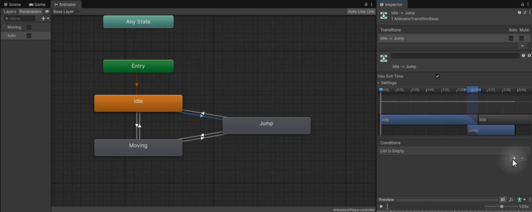Image resolution: width=532 pixels, height=212 pixels.
Task: Open the Inspector header three-dot menu
Action: pos(530,13)
